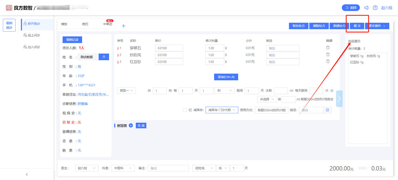Viewport: 398px width, 180px height.
Task: Delete the 炒防风 herb row
Action: click(328, 55)
